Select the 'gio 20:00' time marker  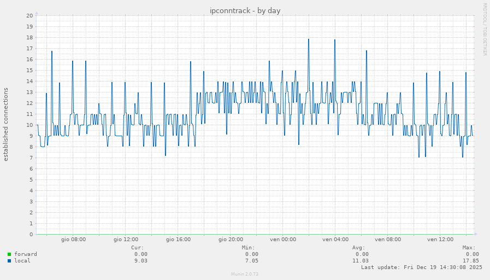pyautogui.click(x=231, y=240)
